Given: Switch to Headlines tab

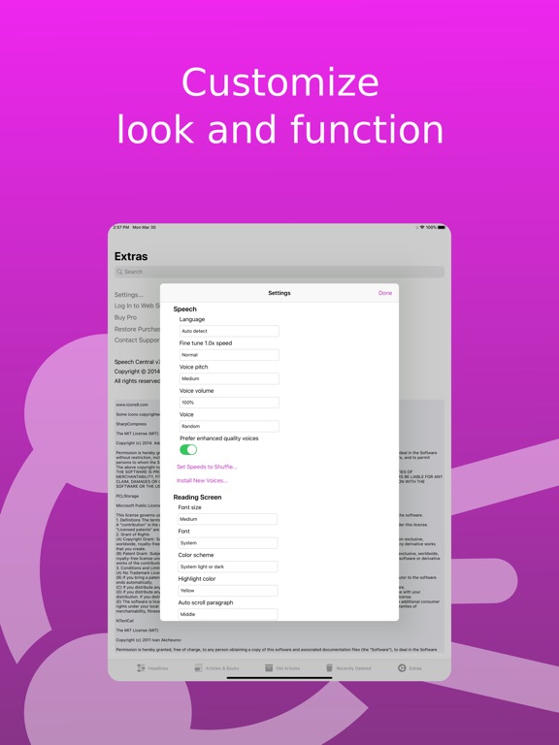Looking at the screenshot, I should pos(152,668).
